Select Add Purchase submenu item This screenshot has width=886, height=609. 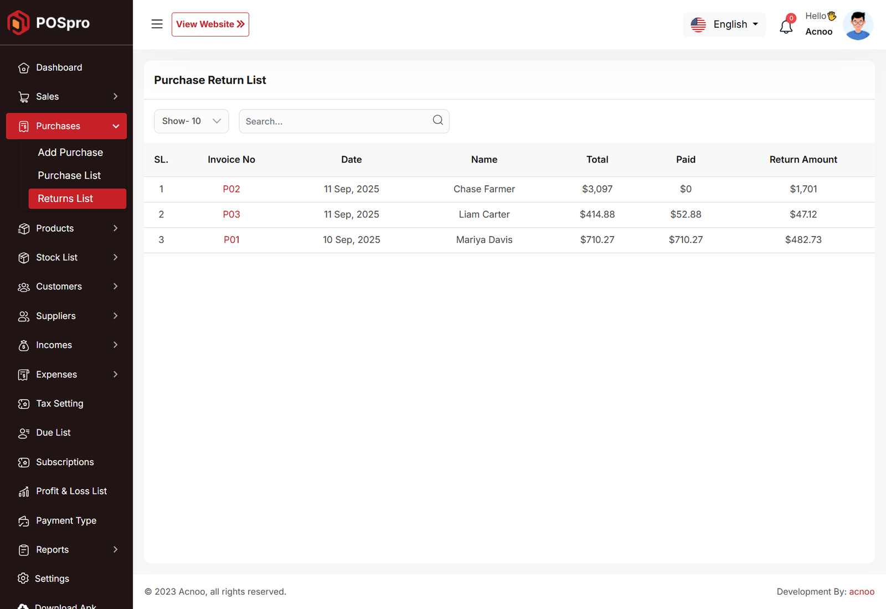(x=70, y=153)
